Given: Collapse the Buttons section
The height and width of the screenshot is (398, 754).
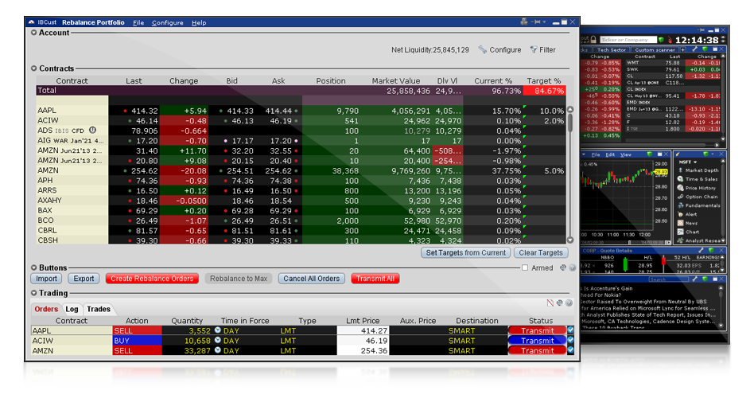Looking at the screenshot, I should pyautogui.click(x=33, y=267).
